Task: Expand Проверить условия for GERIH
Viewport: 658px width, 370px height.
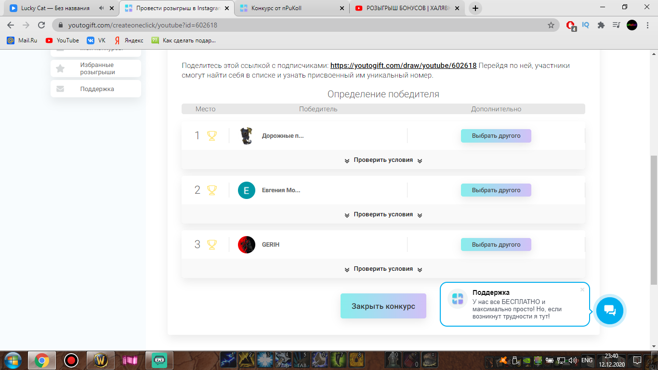Action: [382, 268]
